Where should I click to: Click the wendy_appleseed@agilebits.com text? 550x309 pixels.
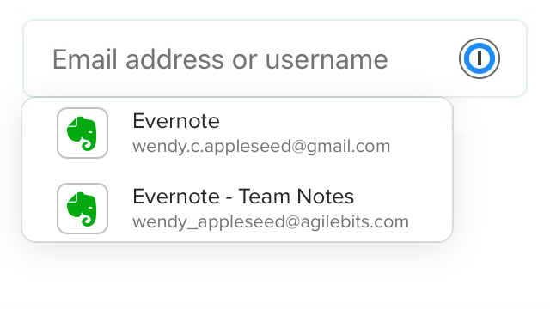click(271, 222)
